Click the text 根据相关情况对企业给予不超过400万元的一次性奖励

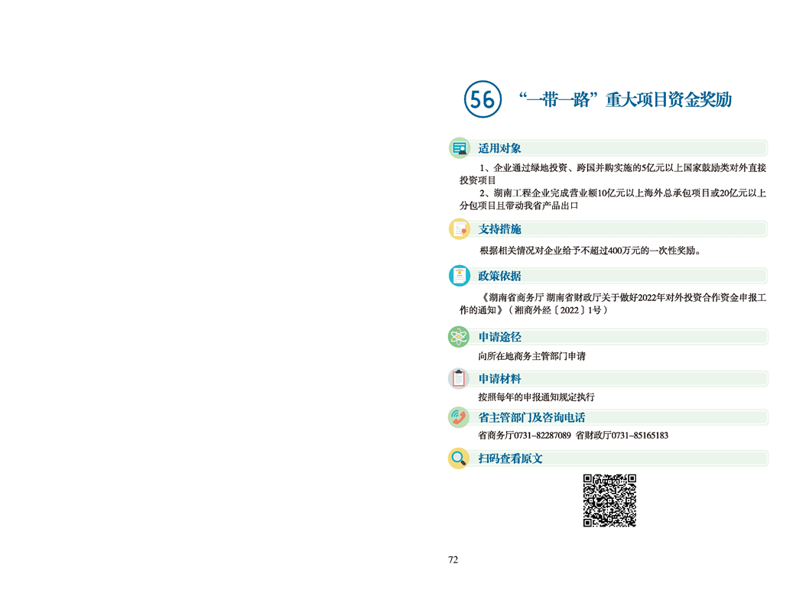pyautogui.click(x=590, y=251)
